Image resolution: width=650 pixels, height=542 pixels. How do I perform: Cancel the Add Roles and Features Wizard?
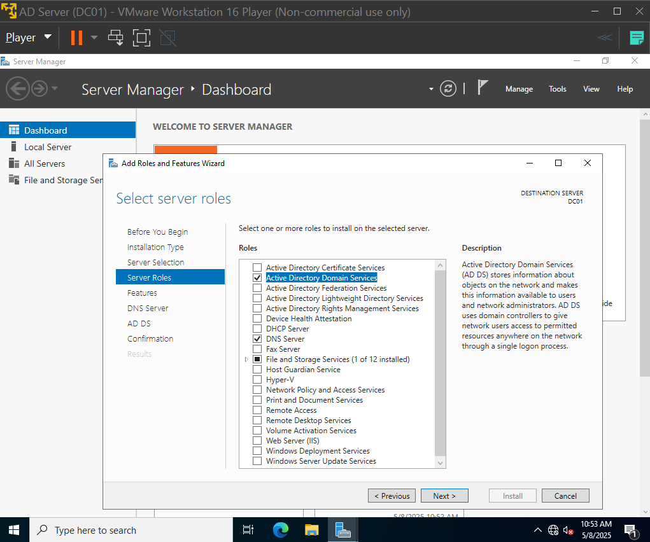[x=565, y=496]
